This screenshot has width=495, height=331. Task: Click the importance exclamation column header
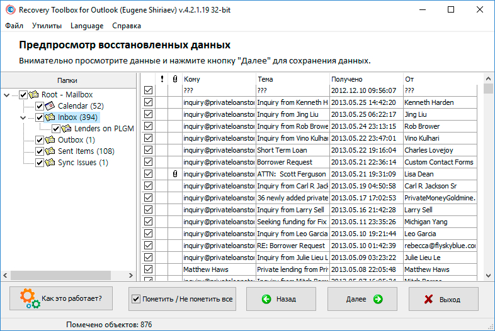coord(162,79)
